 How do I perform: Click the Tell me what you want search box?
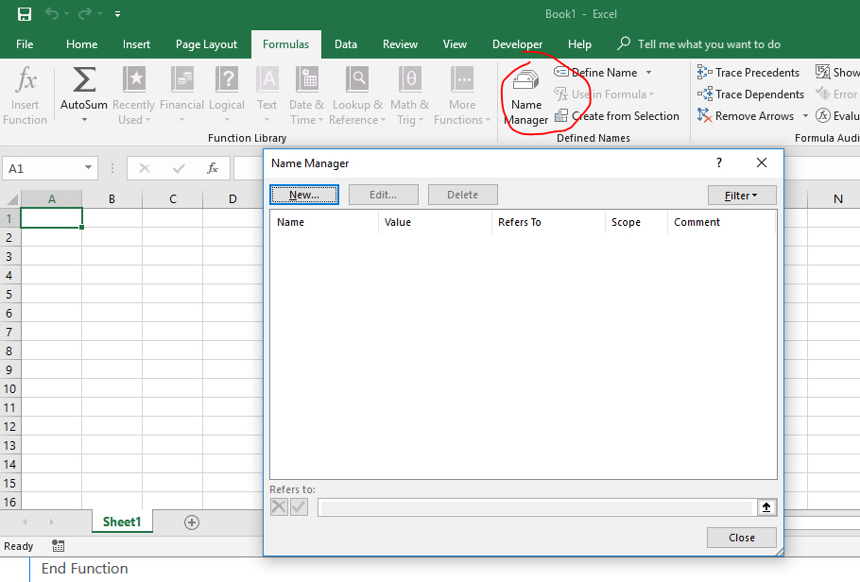(x=709, y=44)
